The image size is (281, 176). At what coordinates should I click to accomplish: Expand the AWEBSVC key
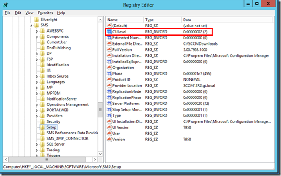(37, 31)
